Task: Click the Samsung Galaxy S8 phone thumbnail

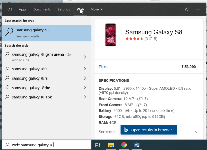Action: pyautogui.click(x=110, y=35)
